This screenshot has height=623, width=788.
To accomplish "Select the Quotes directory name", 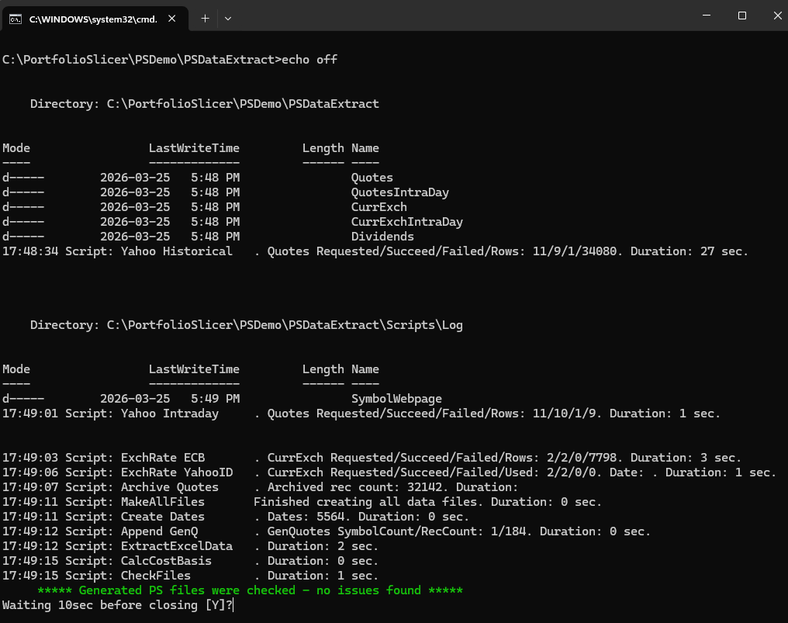I will [x=372, y=177].
